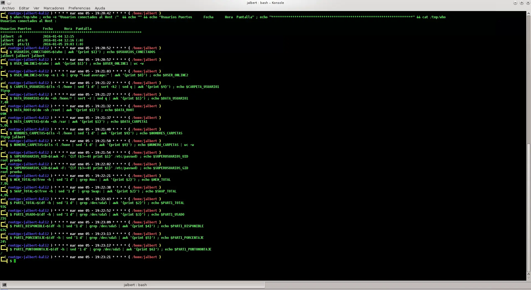531x290 pixels.
Task: Click the PART1_USADO command line
Action: [x=97, y=215]
